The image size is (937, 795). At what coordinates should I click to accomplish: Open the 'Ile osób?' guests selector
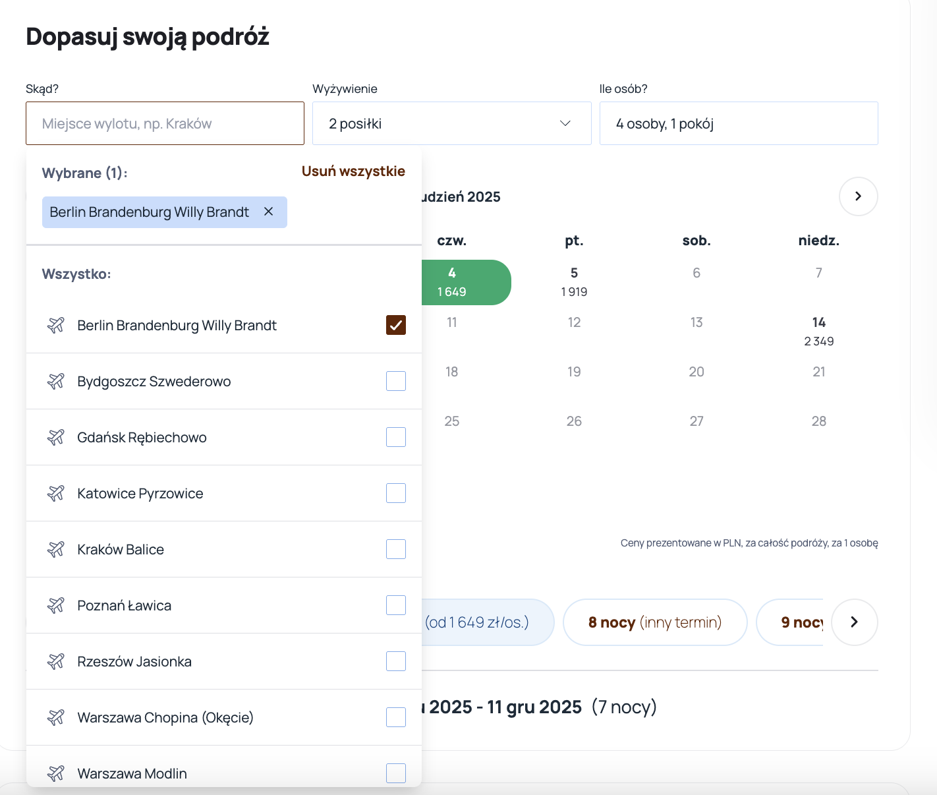tap(738, 123)
